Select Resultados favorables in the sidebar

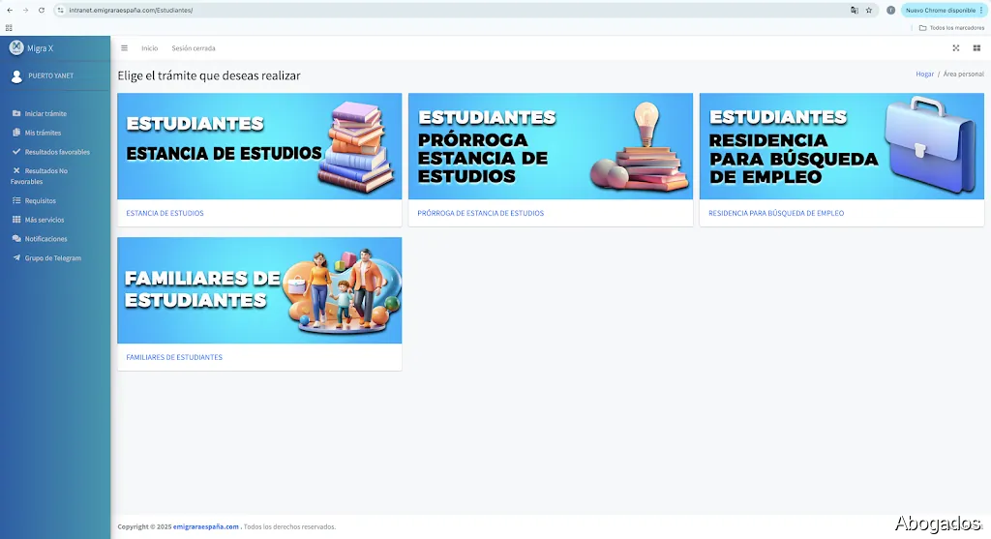point(57,152)
